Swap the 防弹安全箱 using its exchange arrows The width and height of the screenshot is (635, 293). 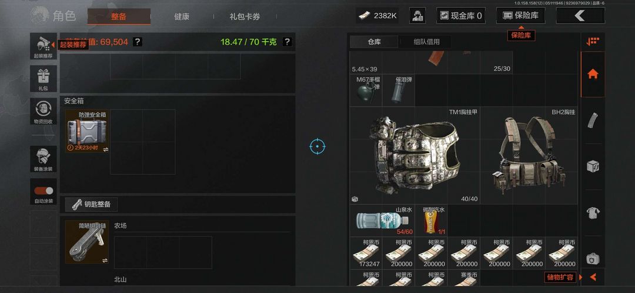point(106,149)
